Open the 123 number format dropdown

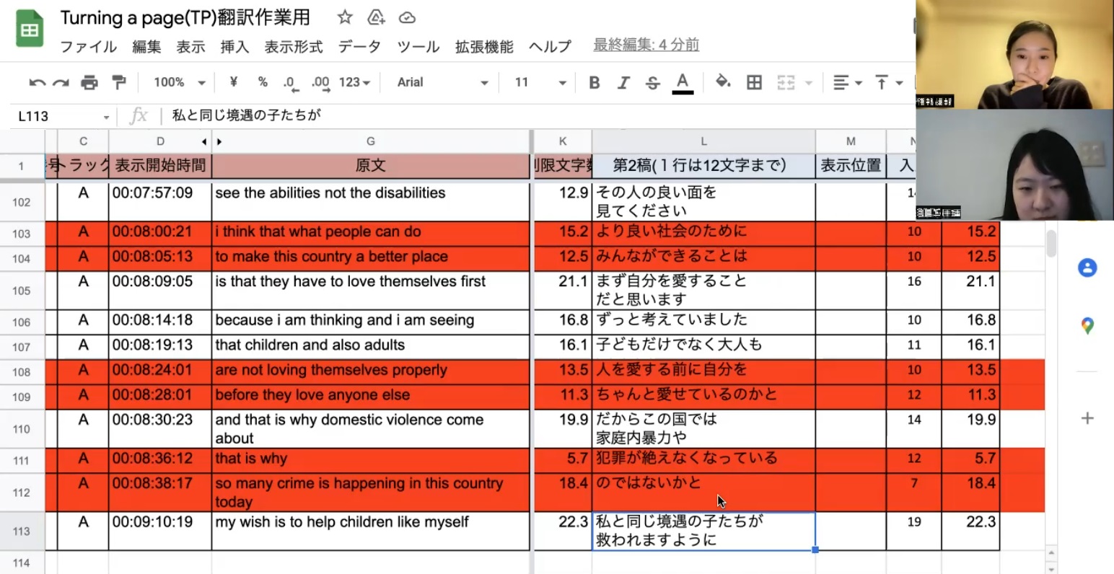coord(354,82)
